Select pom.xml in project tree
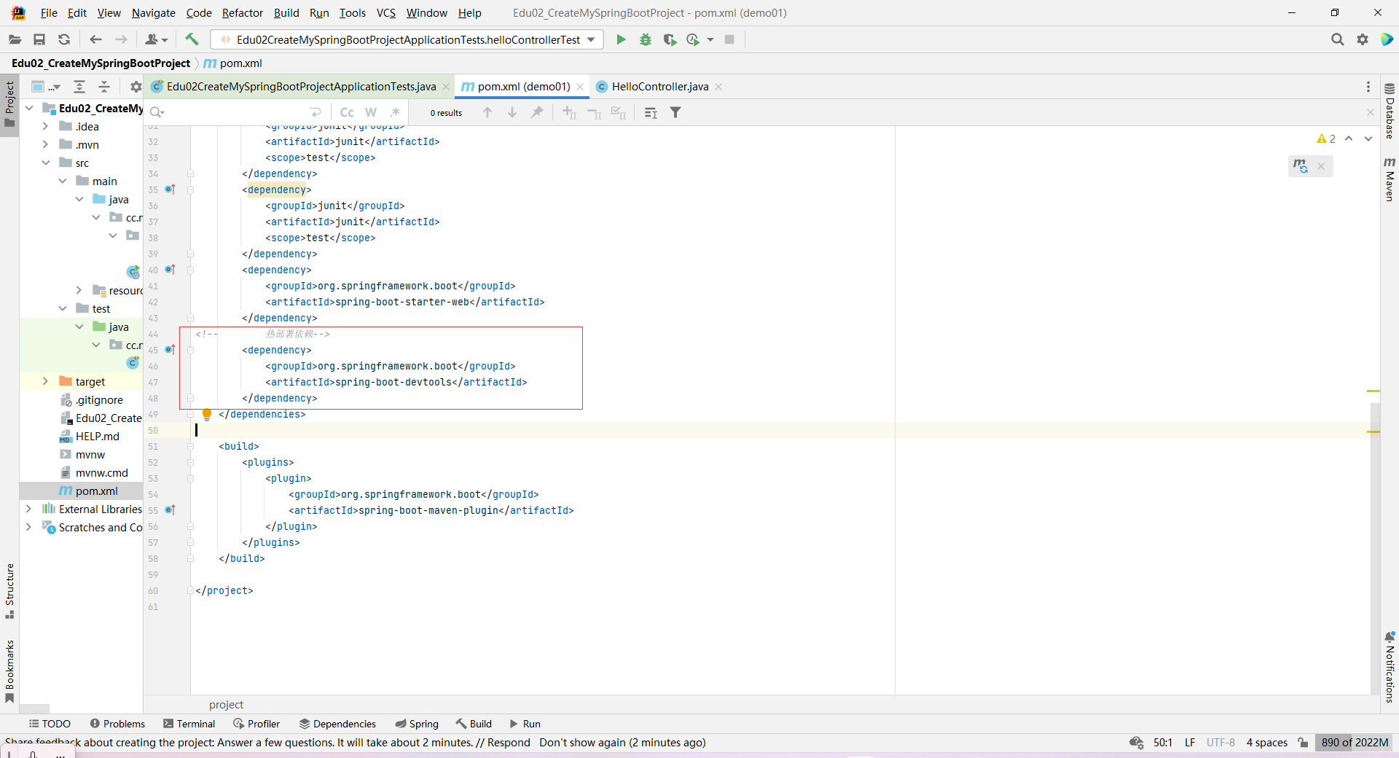Image resolution: width=1399 pixels, height=758 pixels. click(81, 491)
